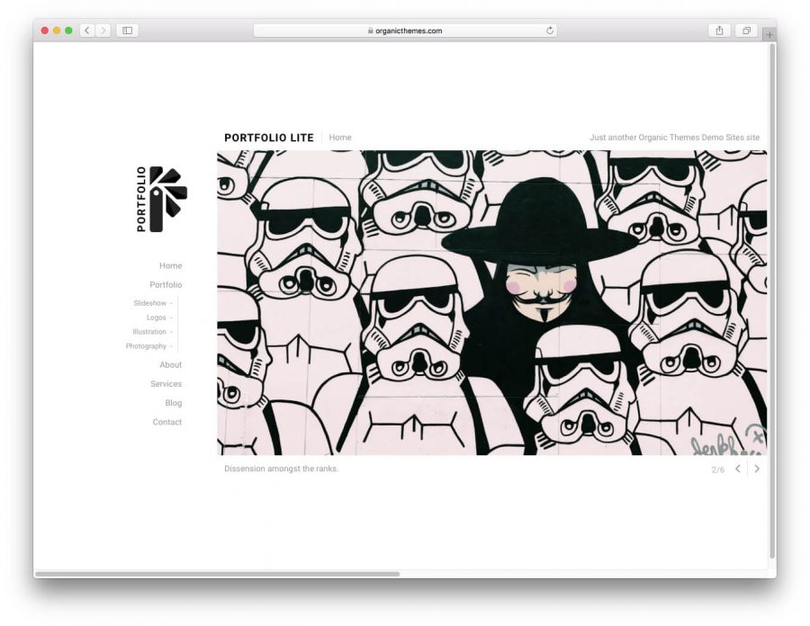Close the Safari window with red button
Viewport: 810px width, 626px height.
(x=45, y=31)
